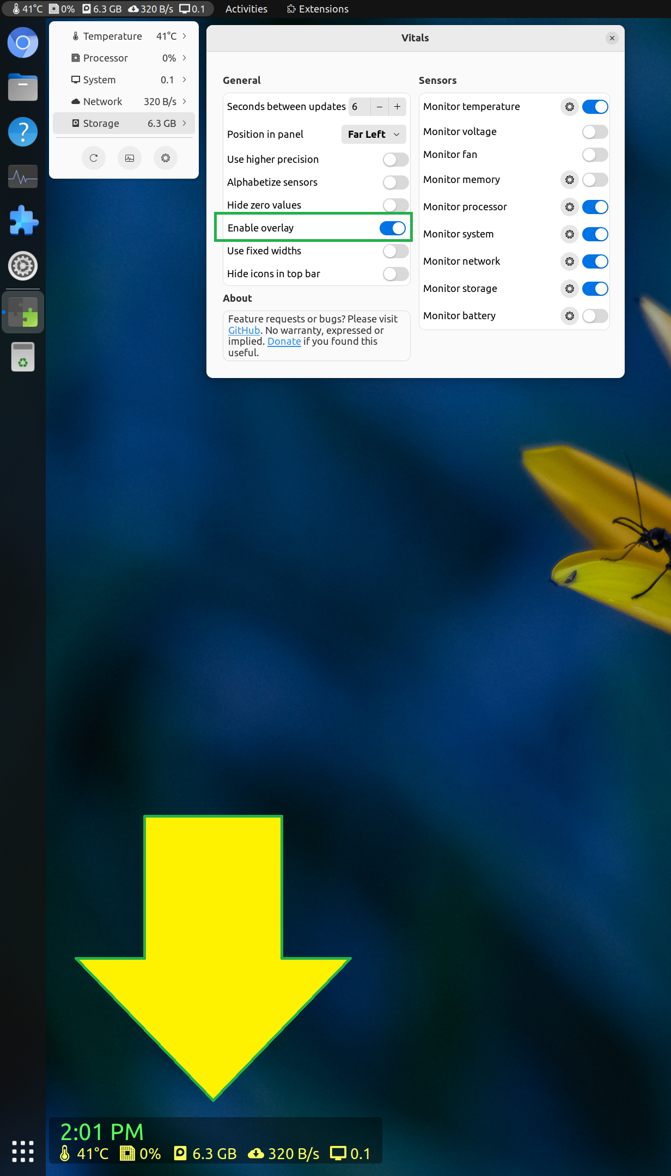Image resolution: width=671 pixels, height=1176 pixels.
Task: Click network 320 B/s indicator in top bar
Action: [151, 9]
